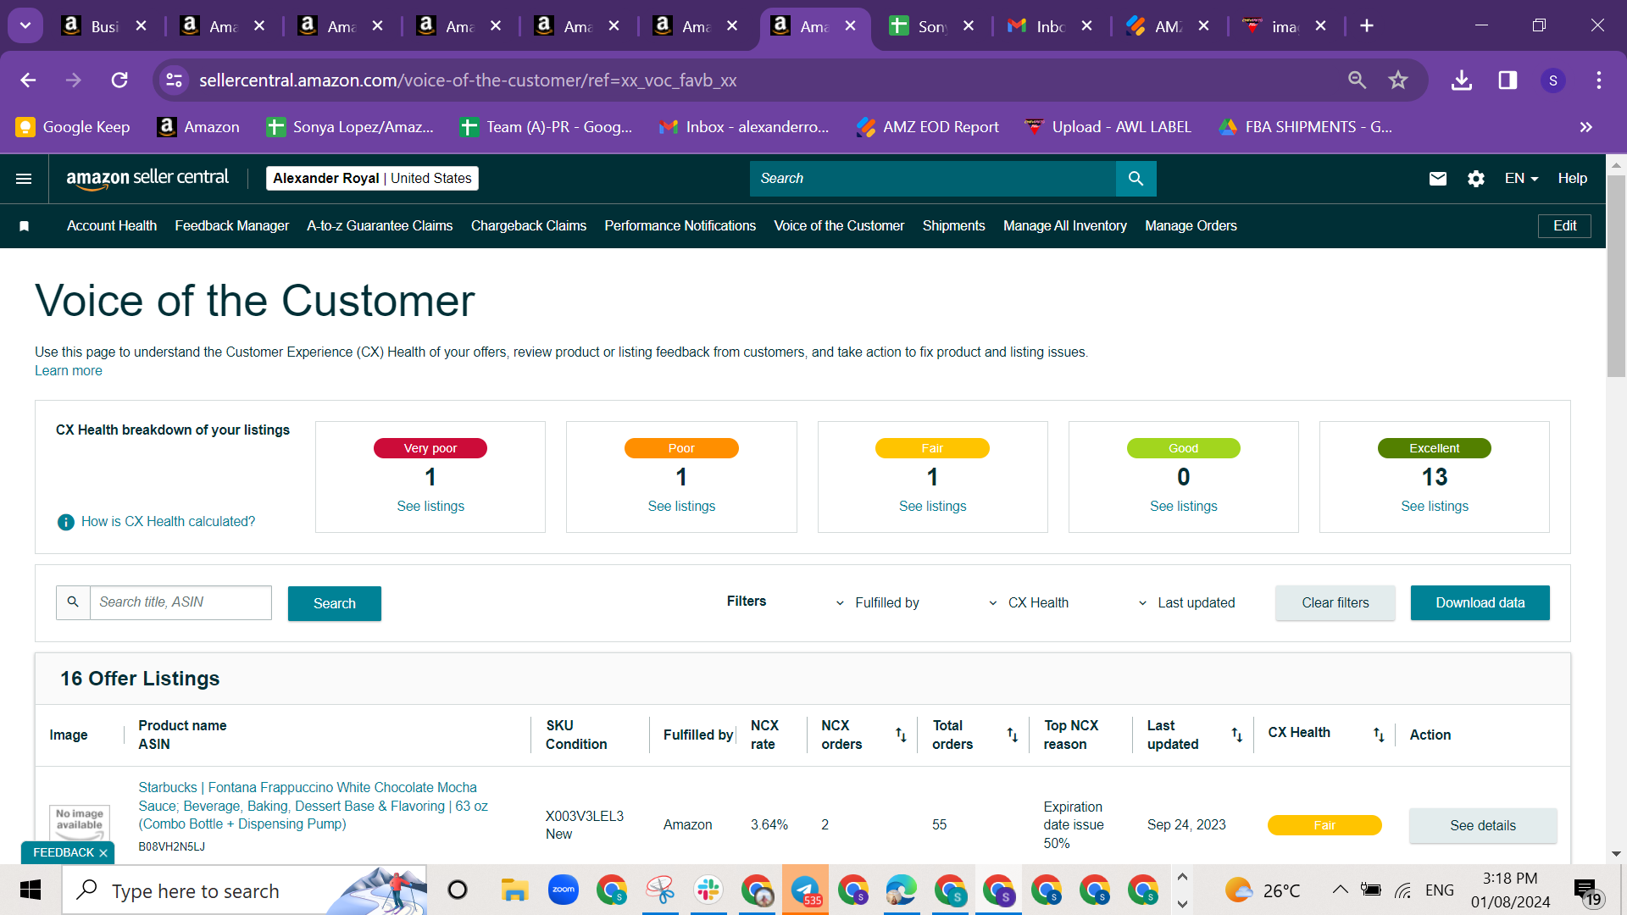
Task: Open A-to-z Guarantee Claims
Action: (380, 226)
